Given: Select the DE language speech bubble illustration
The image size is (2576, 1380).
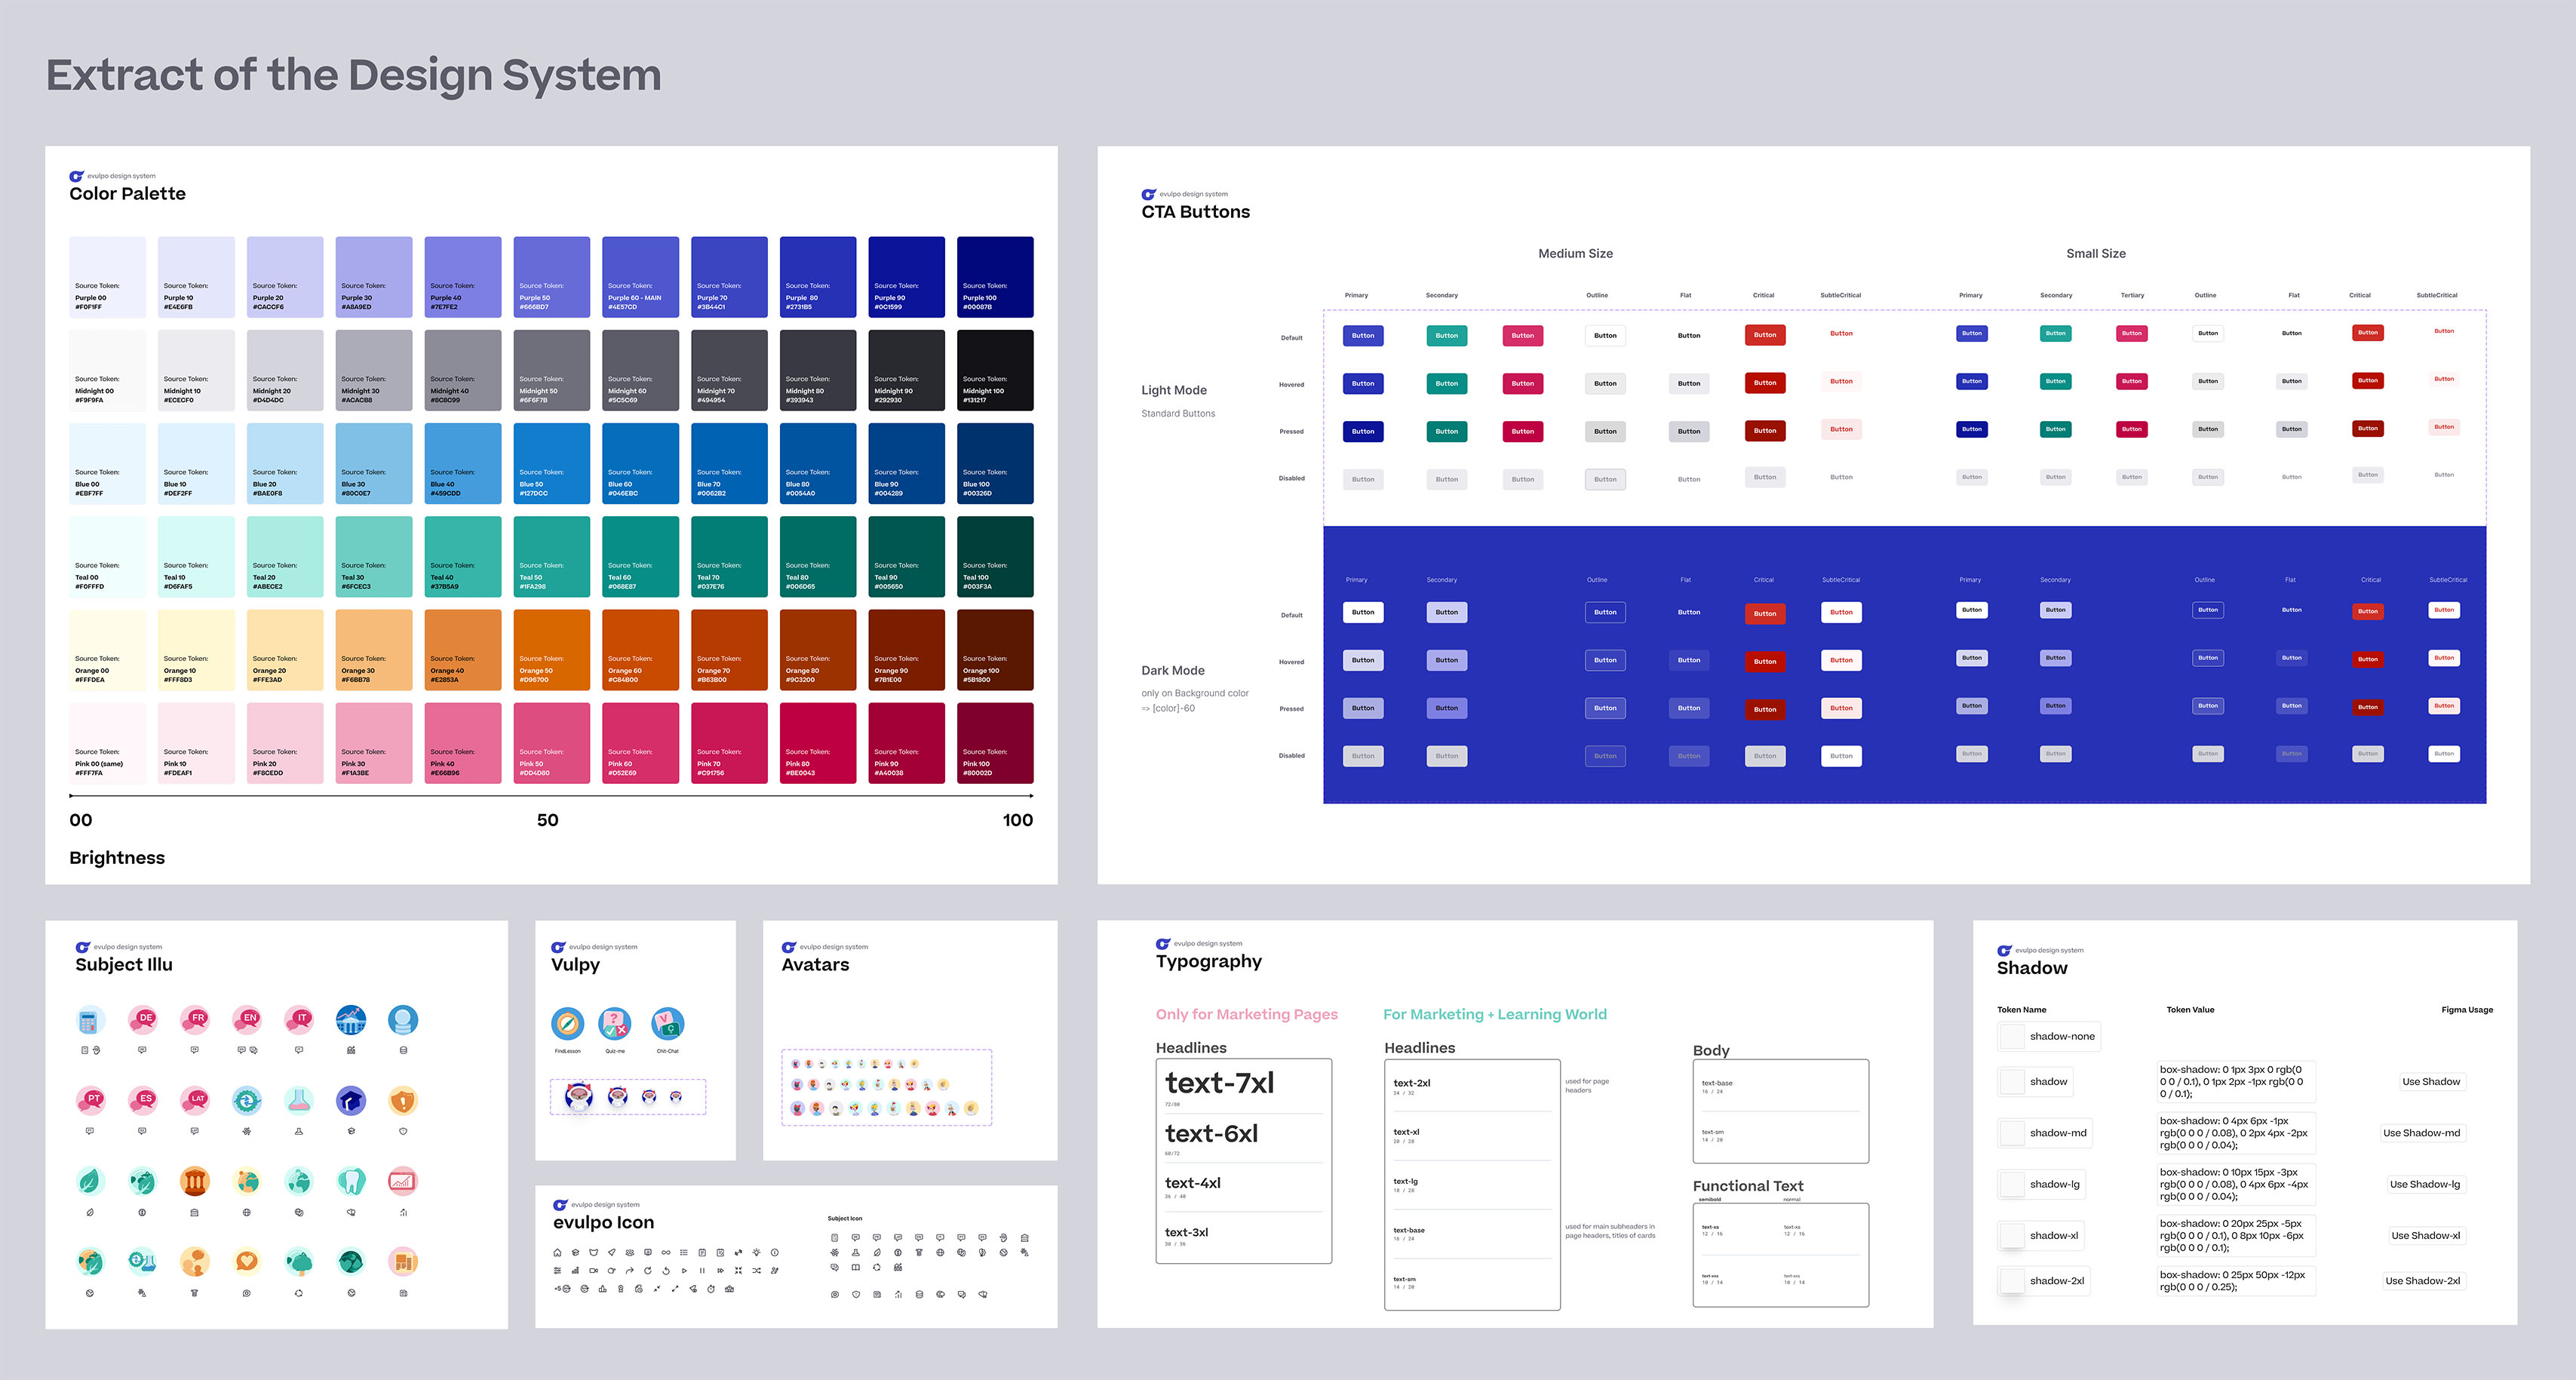Looking at the screenshot, I should 143,1019.
